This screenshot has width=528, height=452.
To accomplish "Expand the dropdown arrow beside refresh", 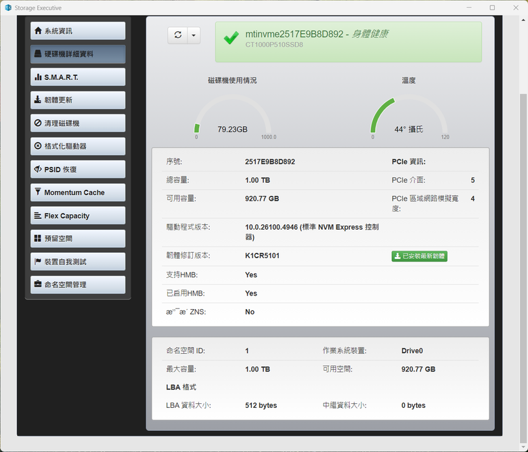I will click(194, 35).
